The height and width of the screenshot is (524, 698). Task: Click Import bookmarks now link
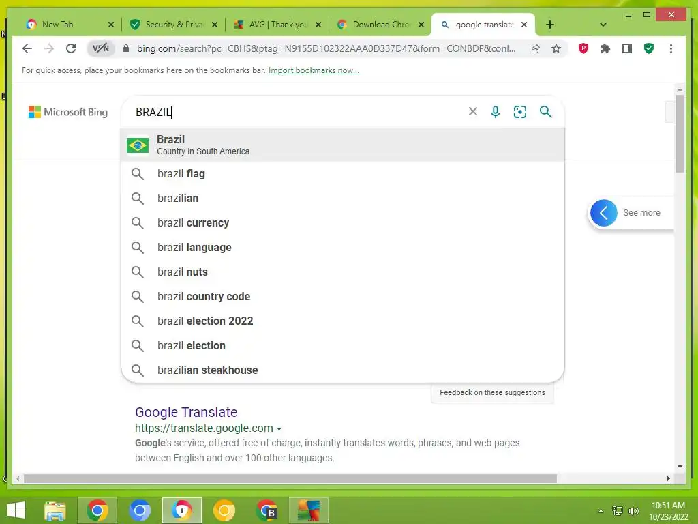314,70
